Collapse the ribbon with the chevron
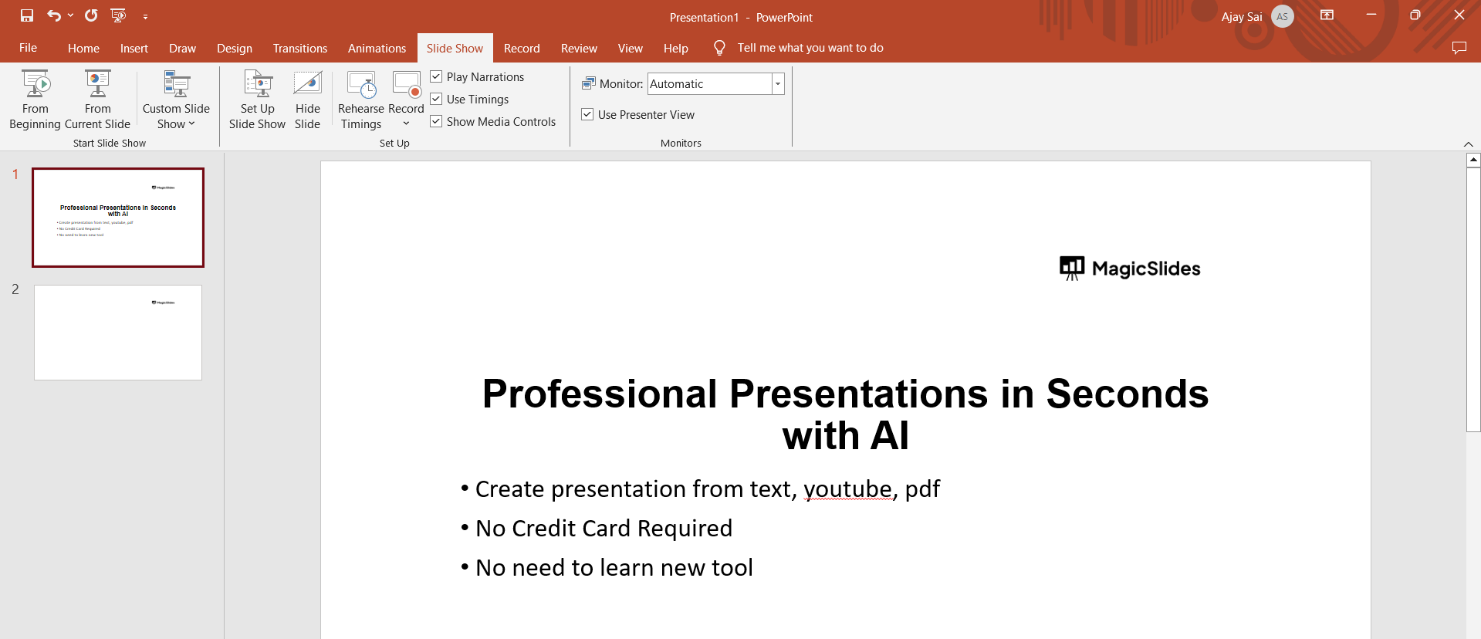Viewport: 1481px width, 639px height. [x=1468, y=144]
